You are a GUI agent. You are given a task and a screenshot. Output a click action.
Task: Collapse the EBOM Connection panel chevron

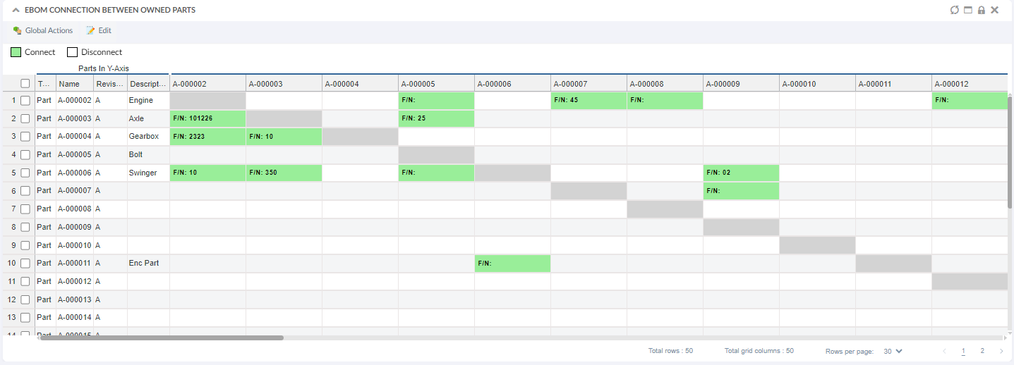click(16, 11)
